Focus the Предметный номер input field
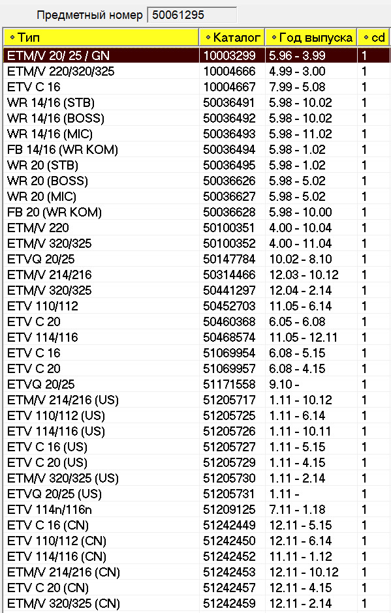 click(192, 15)
